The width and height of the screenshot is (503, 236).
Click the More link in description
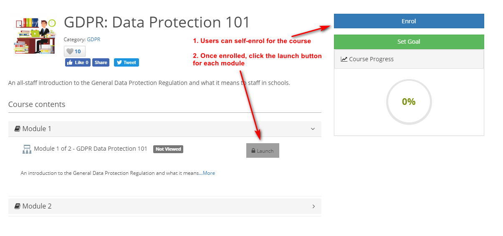pyautogui.click(x=209, y=173)
